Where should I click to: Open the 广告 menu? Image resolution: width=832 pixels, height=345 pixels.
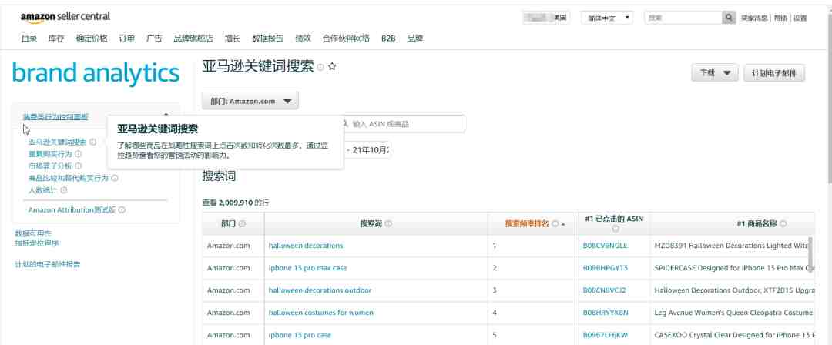coord(154,39)
